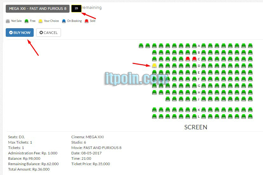Click the MEGA XXI - FAST AND FURIOUS 8 title button
The height and width of the screenshot is (175, 263).
click(37, 9)
